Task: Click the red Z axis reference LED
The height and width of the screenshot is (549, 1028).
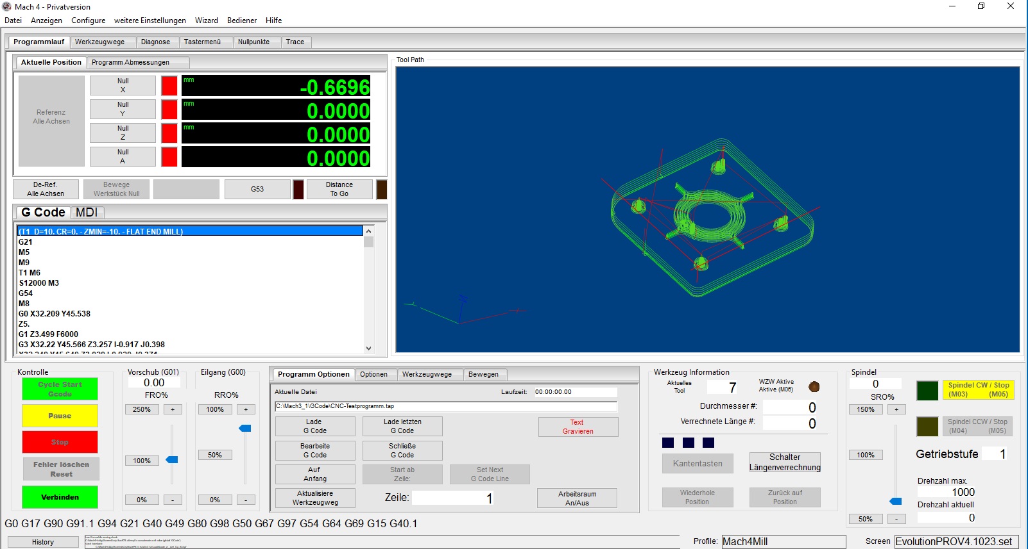Action: [x=169, y=133]
